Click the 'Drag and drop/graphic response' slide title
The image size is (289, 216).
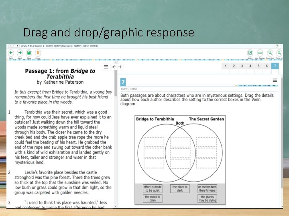pyautogui.click(x=109, y=33)
